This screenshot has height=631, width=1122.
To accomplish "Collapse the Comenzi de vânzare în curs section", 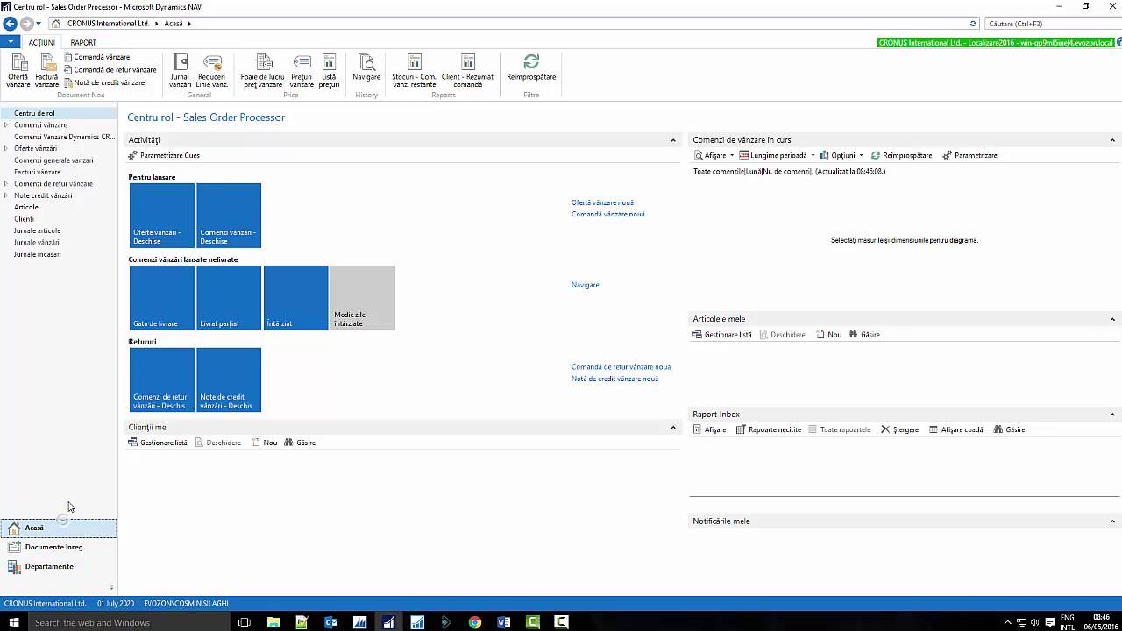I will (x=1112, y=140).
